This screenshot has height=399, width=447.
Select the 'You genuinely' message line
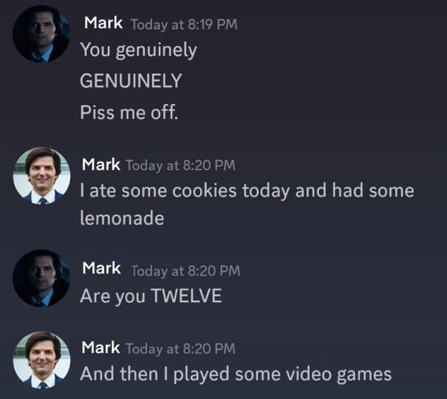tap(139, 50)
